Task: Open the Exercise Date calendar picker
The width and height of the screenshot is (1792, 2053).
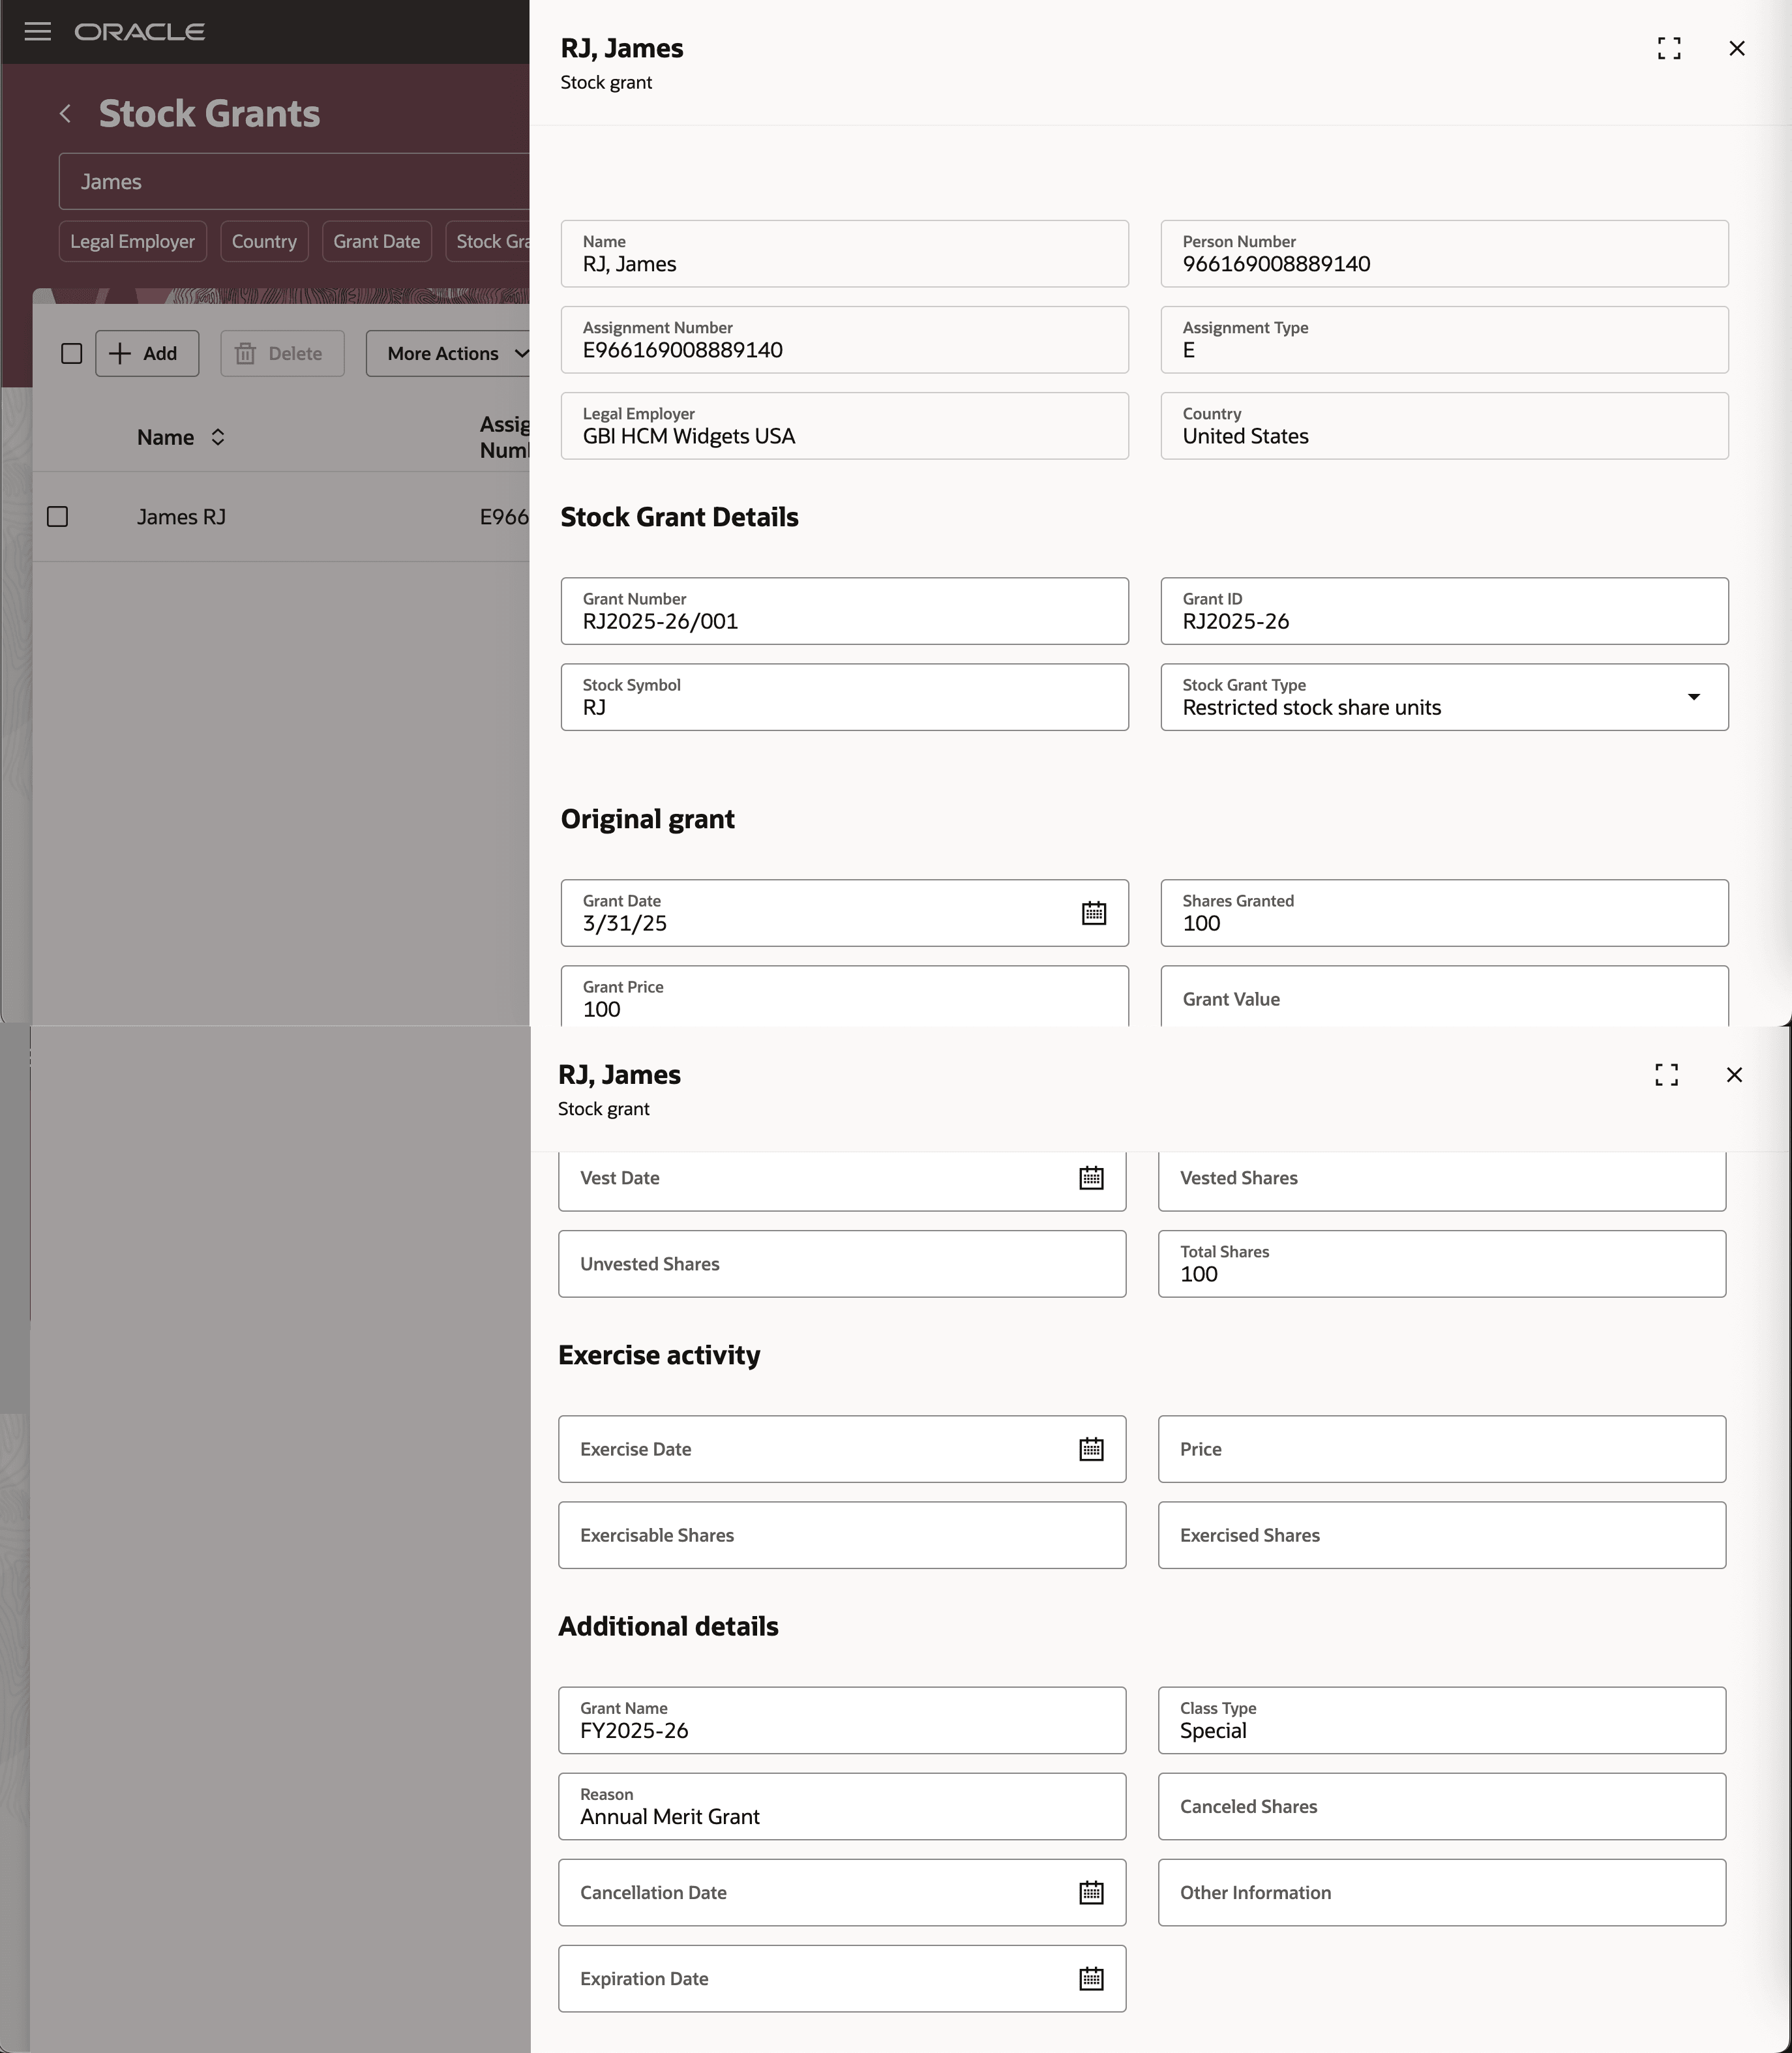Action: [x=1091, y=1449]
